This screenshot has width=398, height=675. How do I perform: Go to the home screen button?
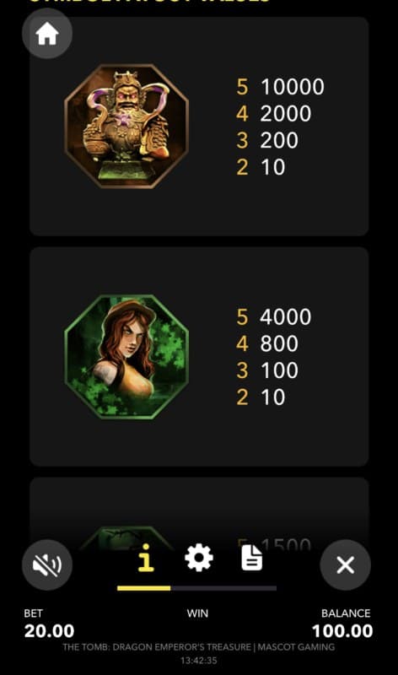[x=47, y=34]
